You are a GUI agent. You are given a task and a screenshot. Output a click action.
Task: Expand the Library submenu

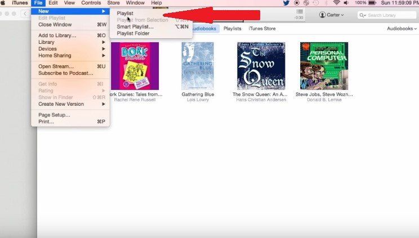coord(70,42)
